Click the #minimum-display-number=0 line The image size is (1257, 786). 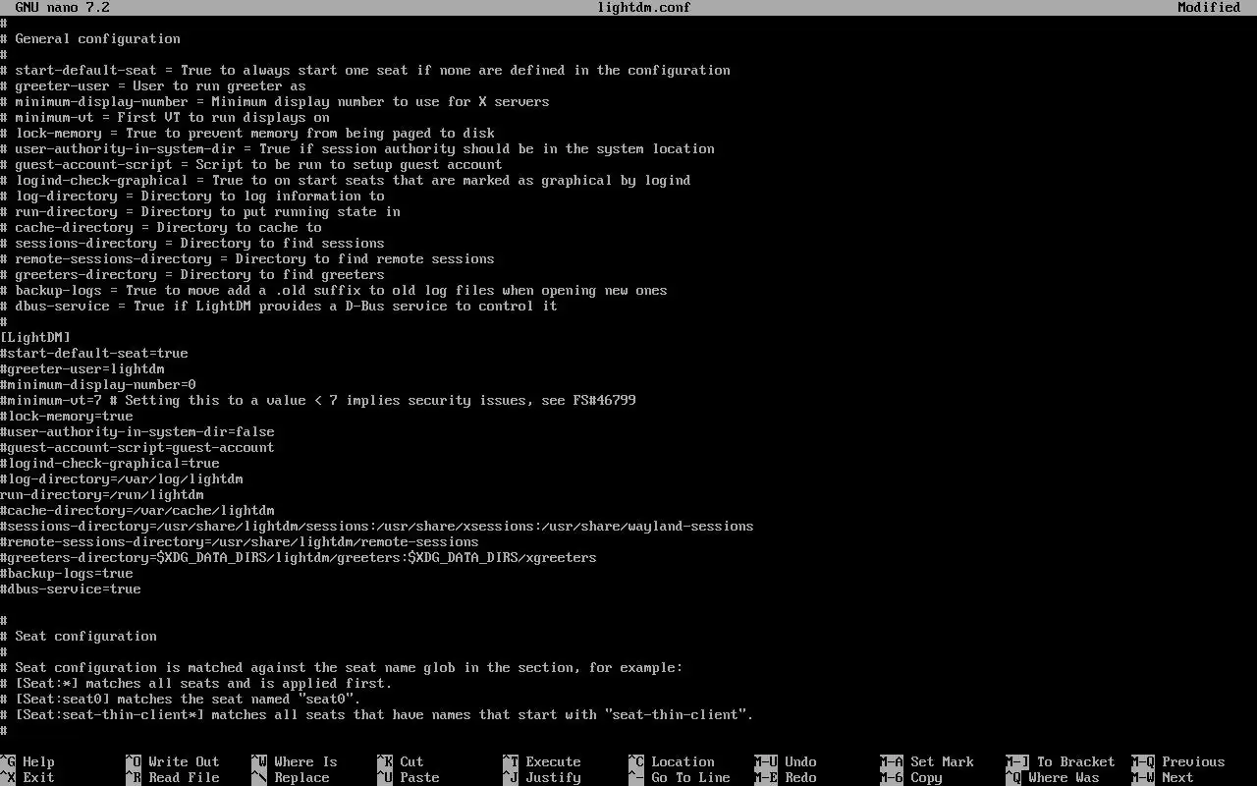click(x=98, y=384)
